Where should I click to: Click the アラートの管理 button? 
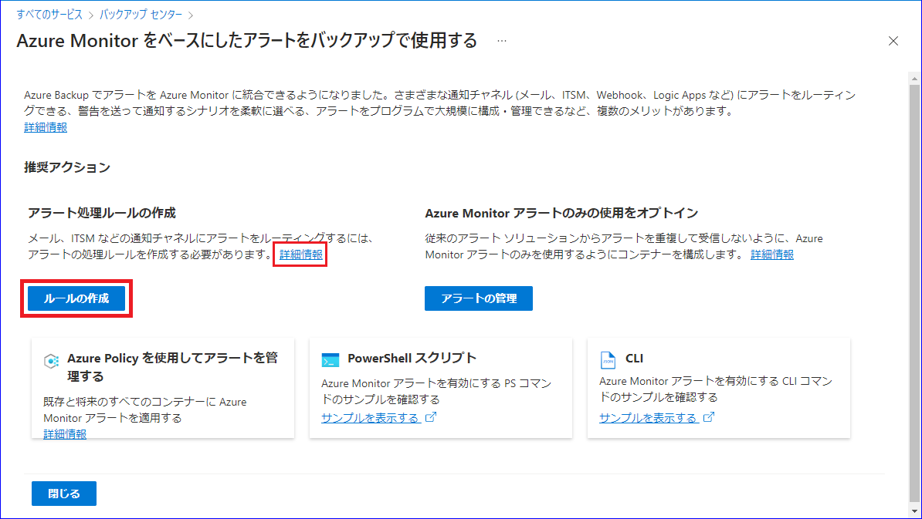(x=479, y=298)
